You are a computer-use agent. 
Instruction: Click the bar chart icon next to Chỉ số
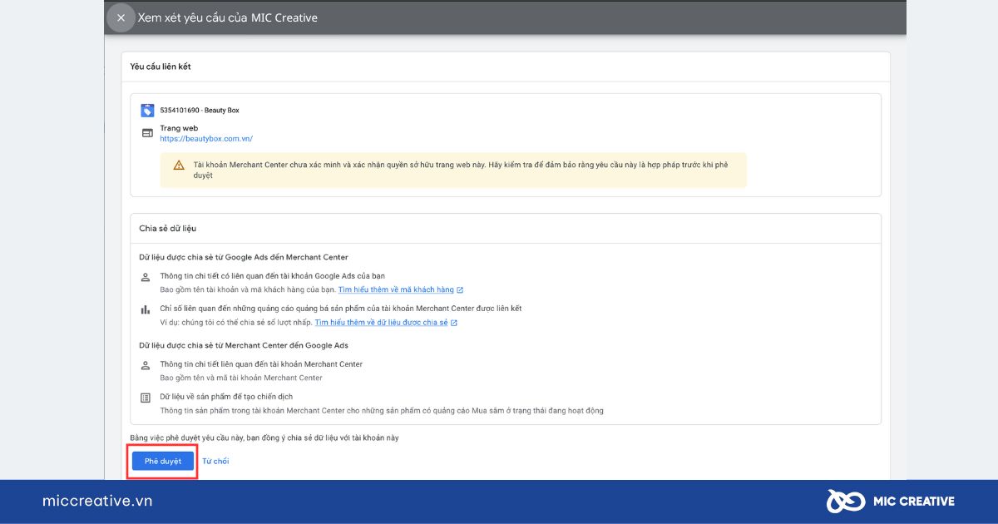click(x=146, y=309)
